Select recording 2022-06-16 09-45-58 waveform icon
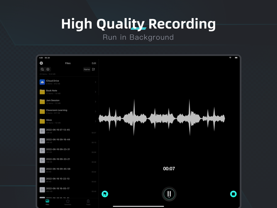This screenshot has height=208, width=277. 42,170
